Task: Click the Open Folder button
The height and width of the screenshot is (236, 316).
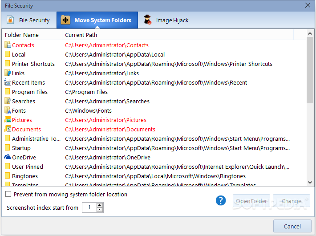Action: (x=251, y=201)
